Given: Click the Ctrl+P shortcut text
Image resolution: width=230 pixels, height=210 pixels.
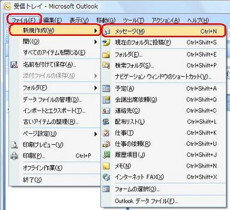Looking at the screenshot, I should pos(83,156).
